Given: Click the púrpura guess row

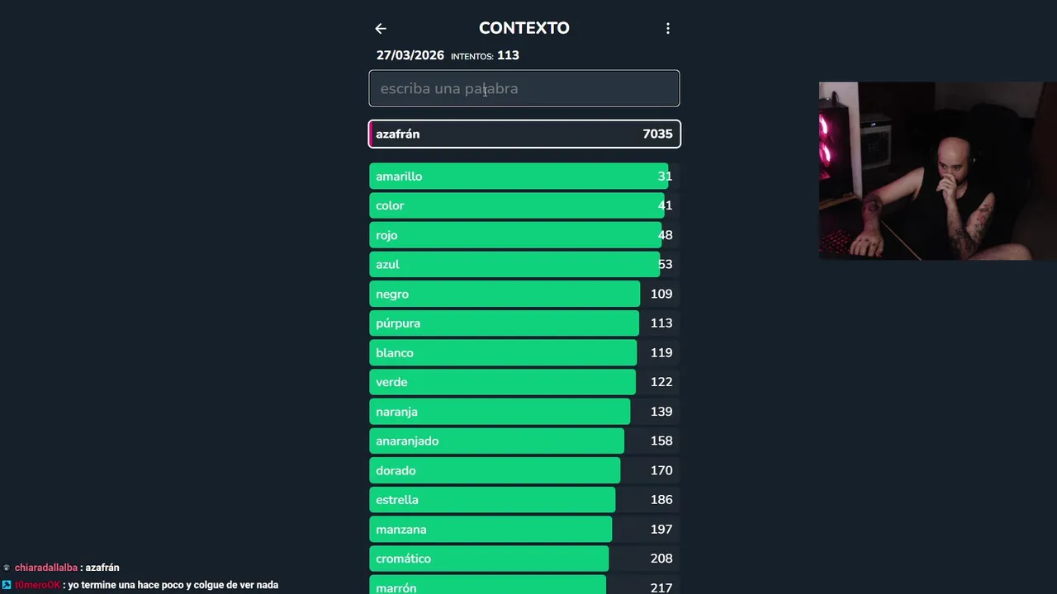Looking at the screenshot, I should (x=524, y=323).
